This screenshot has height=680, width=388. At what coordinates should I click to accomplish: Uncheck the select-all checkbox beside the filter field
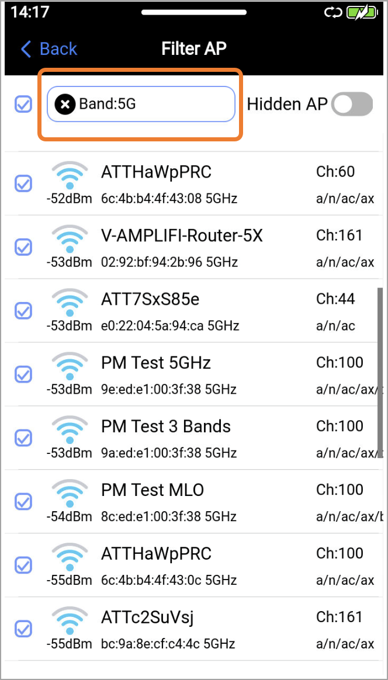(x=23, y=104)
